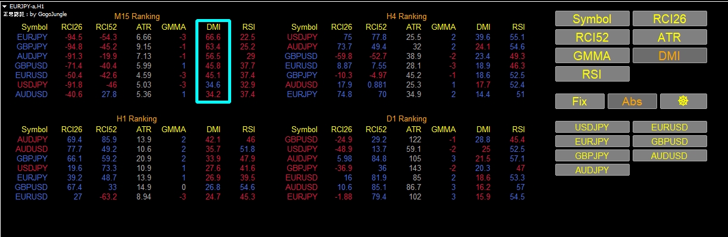Sort rankings by the Symbol button
728x237 pixels.
click(x=592, y=19)
